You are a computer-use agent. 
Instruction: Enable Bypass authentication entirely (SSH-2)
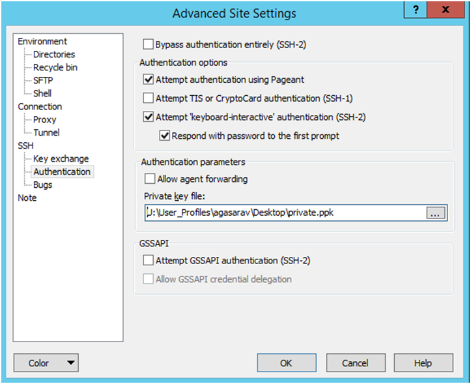pos(149,44)
